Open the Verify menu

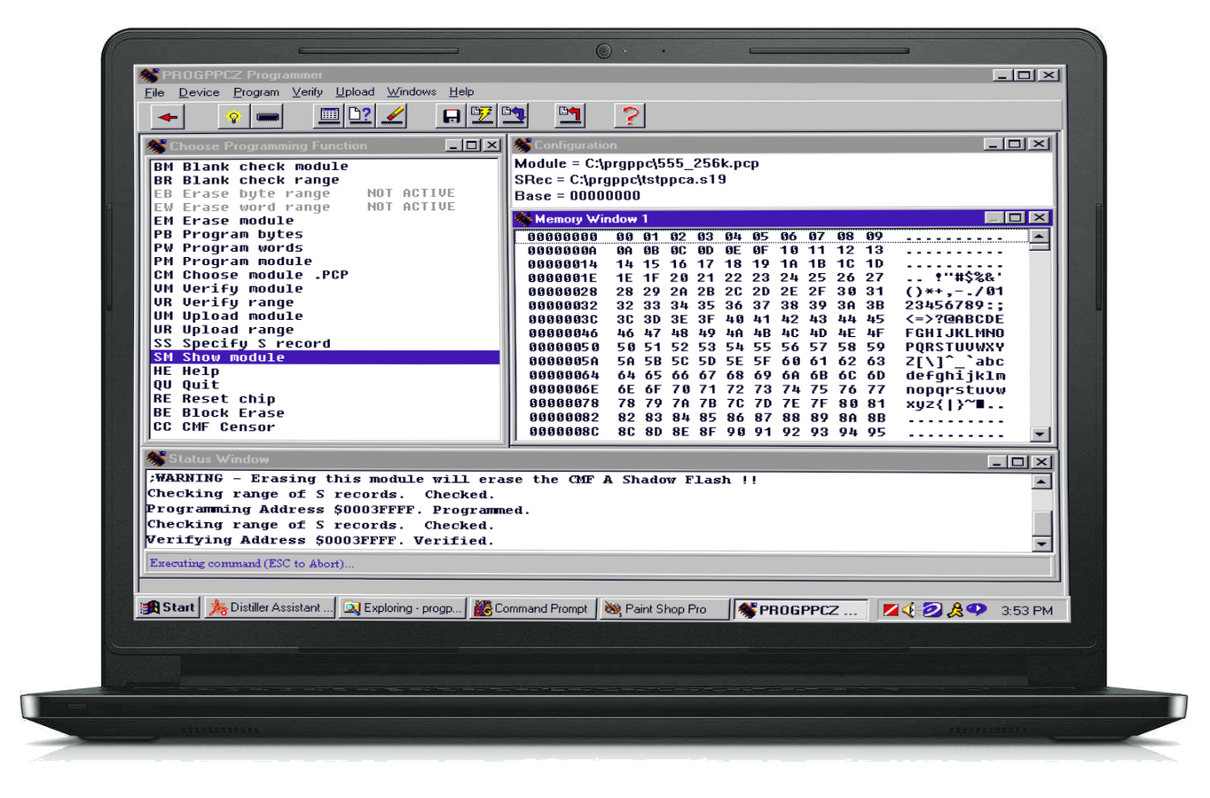[308, 91]
